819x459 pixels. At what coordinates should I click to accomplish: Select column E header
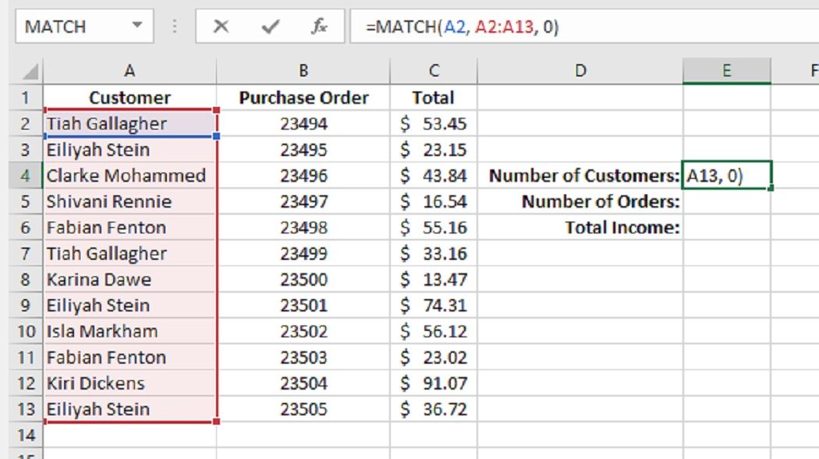click(726, 71)
